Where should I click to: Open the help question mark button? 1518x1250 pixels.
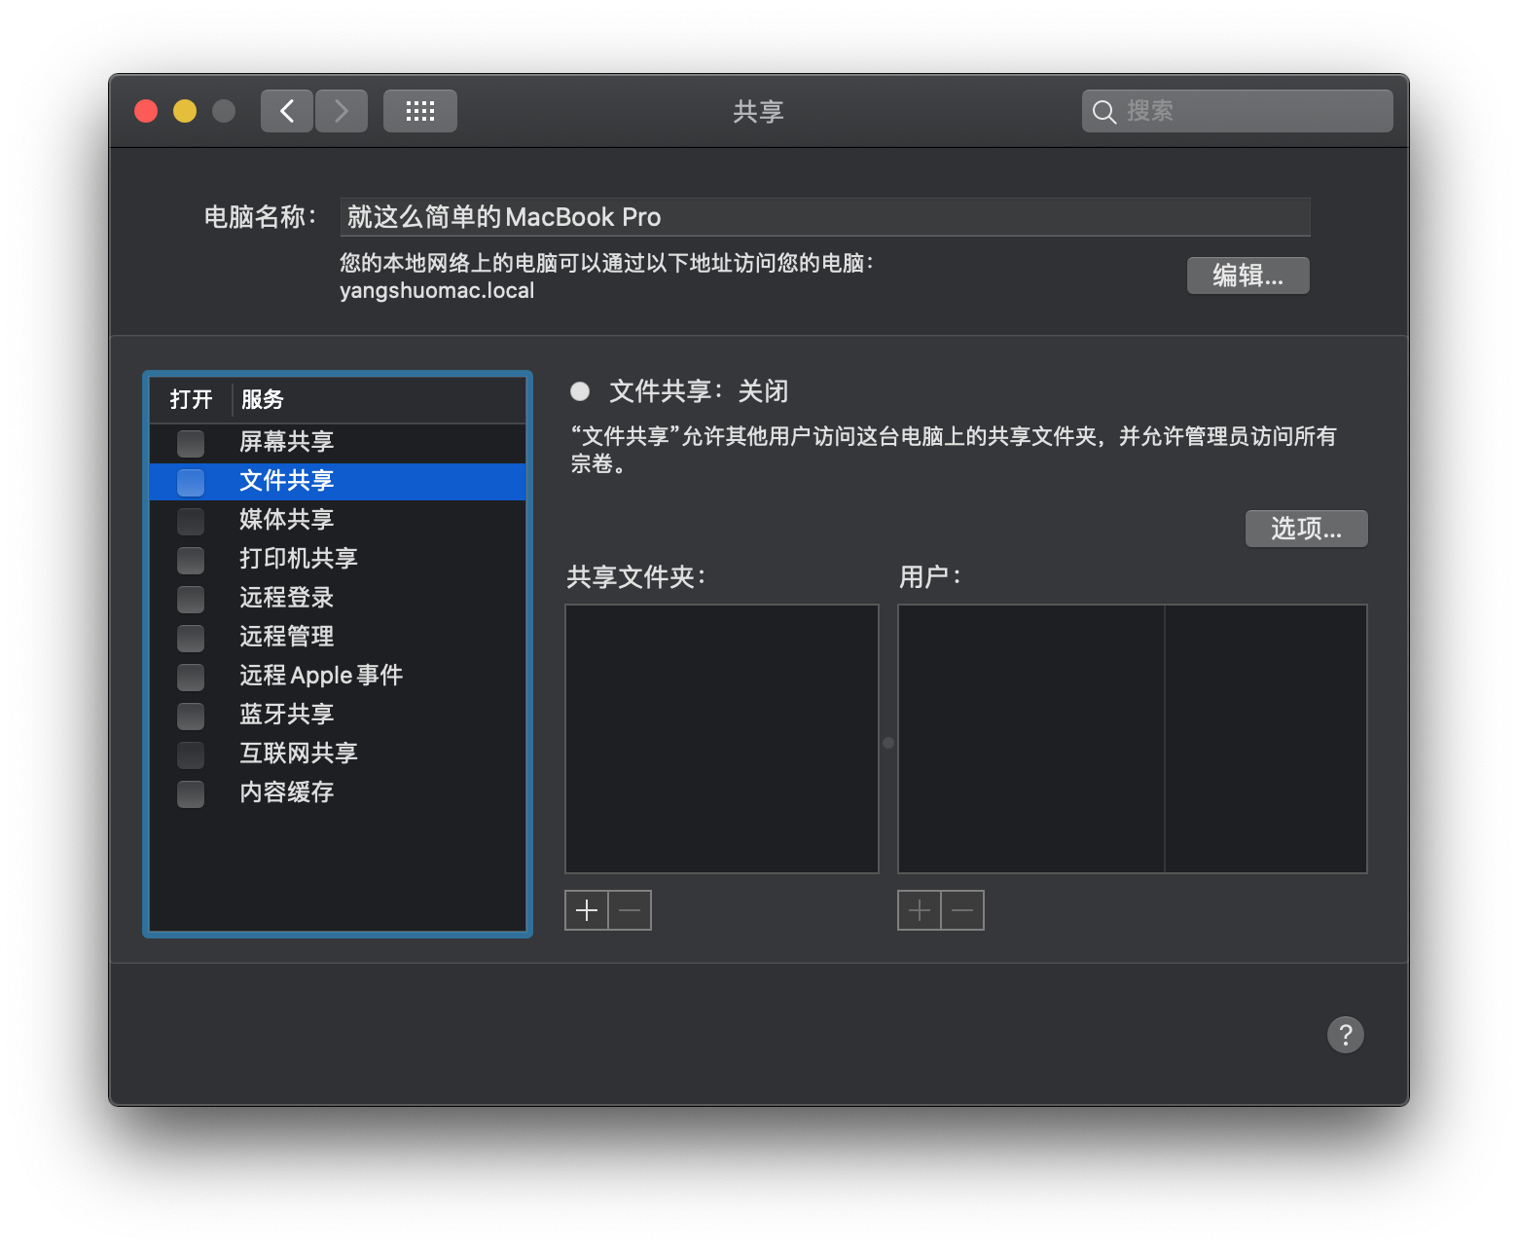(x=1345, y=1035)
